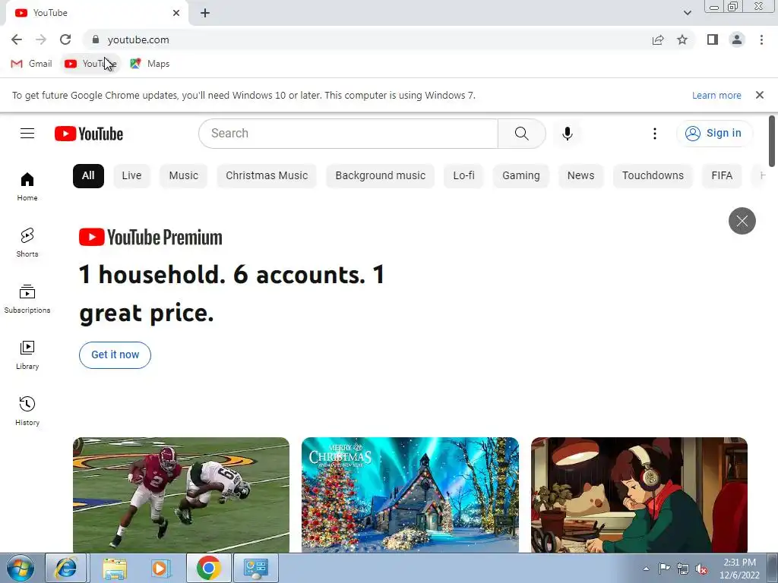View site information lock icon

click(96, 39)
